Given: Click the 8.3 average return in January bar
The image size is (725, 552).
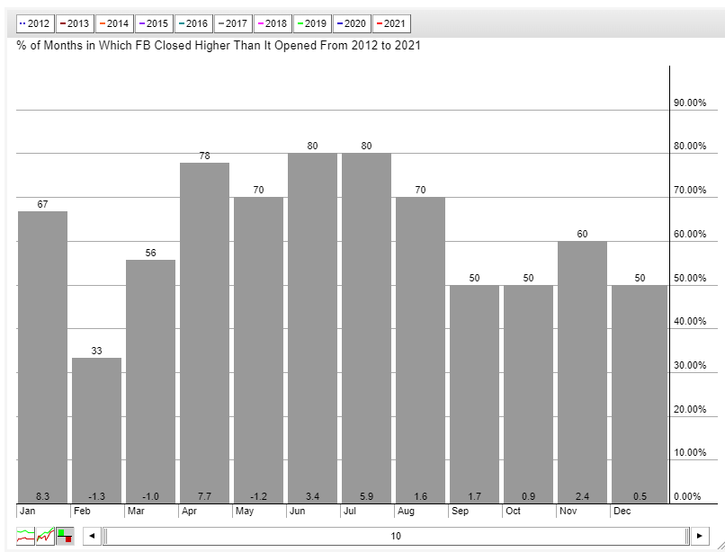Looking at the screenshot, I should click(42, 496).
